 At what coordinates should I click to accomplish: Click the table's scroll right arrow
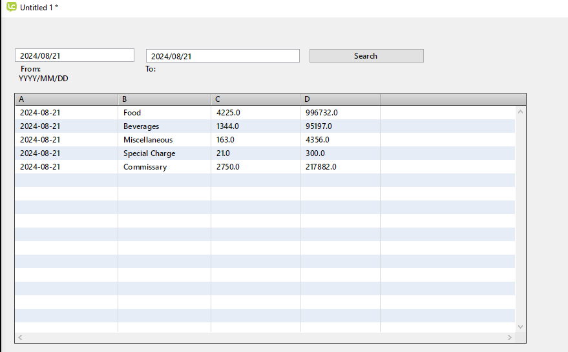coord(510,338)
